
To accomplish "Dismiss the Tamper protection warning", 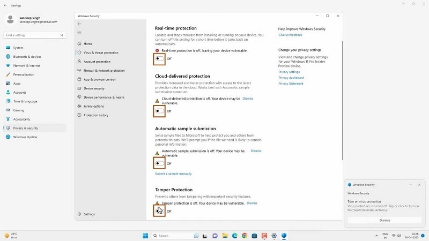I will click(x=252, y=204).
